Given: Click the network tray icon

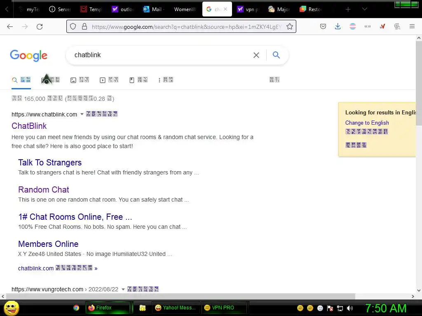Looking at the screenshot, I should point(340,308).
